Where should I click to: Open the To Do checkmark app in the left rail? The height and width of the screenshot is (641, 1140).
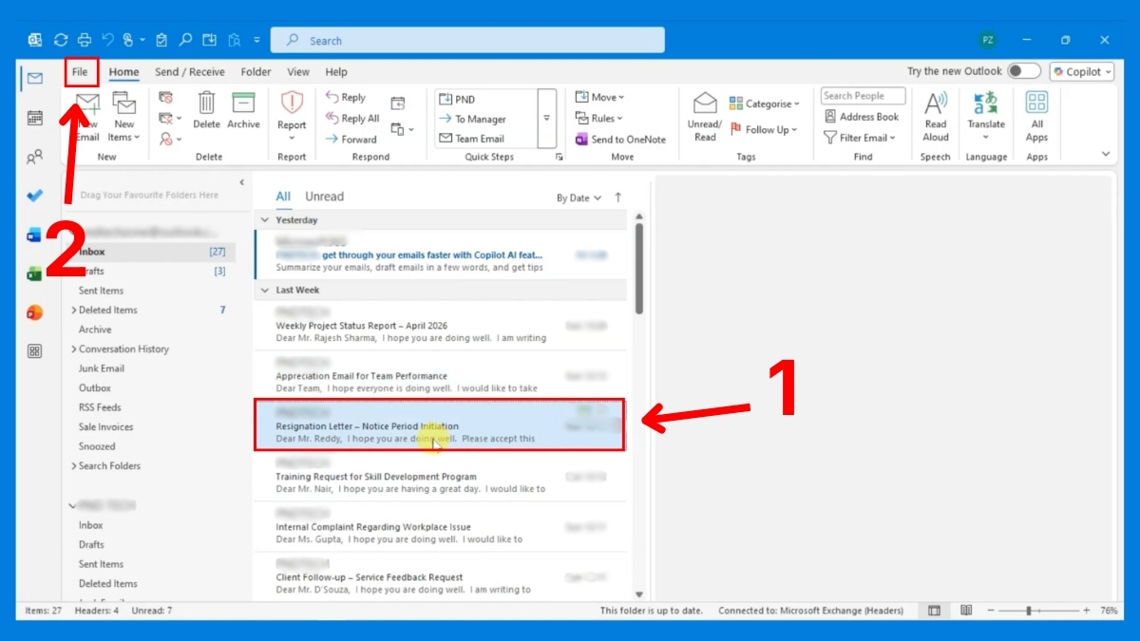pyautogui.click(x=35, y=196)
